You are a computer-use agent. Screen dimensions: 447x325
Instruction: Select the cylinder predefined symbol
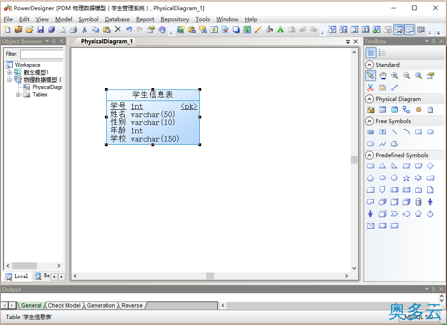pyautogui.click(x=418, y=202)
